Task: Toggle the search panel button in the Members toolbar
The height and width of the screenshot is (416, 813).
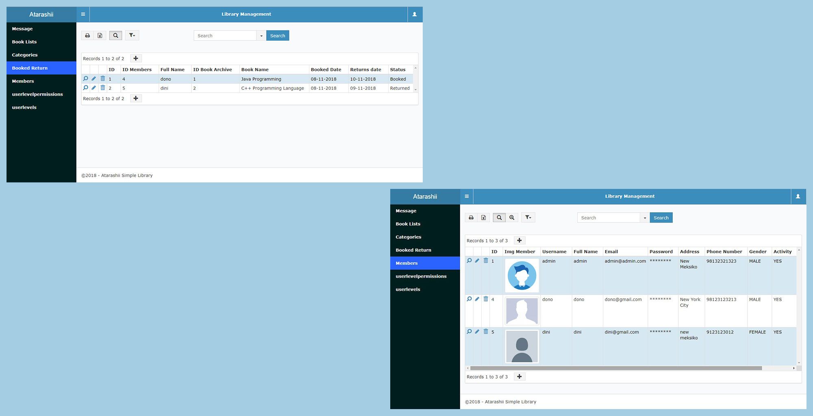Action: pos(499,218)
